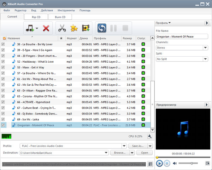Viewport: 212px width, 170px height.
Task: Click the Open destination button
Action: [145, 153]
